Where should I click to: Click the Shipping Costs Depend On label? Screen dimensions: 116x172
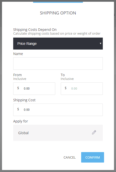(x=35, y=30)
